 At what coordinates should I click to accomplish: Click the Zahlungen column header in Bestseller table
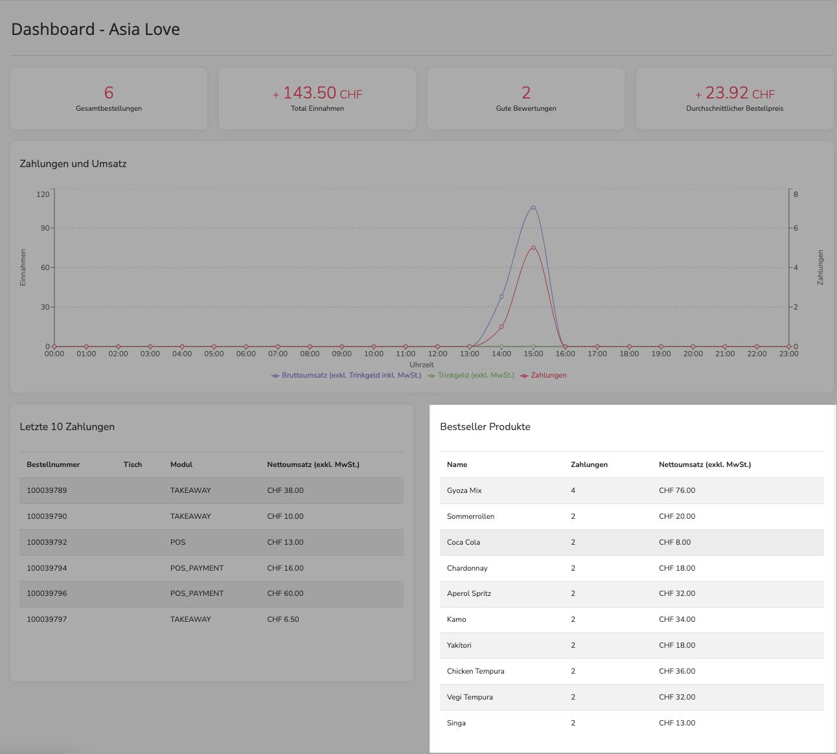point(589,464)
